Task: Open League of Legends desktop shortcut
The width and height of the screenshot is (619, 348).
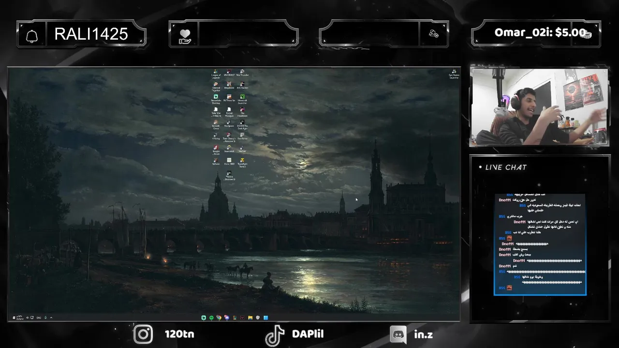Action: (x=216, y=73)
